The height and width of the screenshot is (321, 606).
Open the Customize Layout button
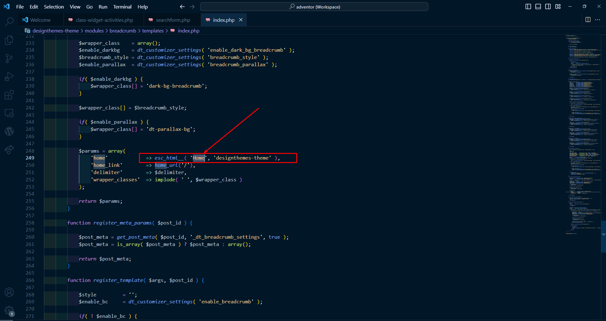[x=558, y=7]
